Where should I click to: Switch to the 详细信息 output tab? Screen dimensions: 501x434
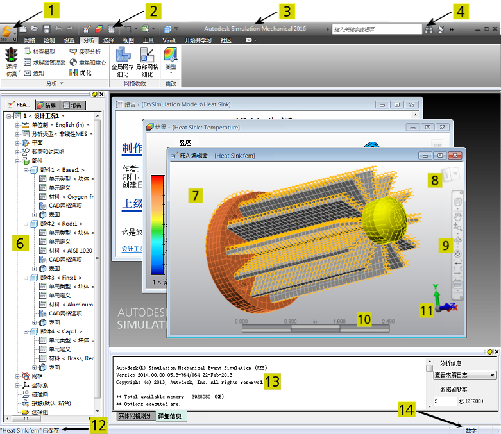click(x=169, y=416)
